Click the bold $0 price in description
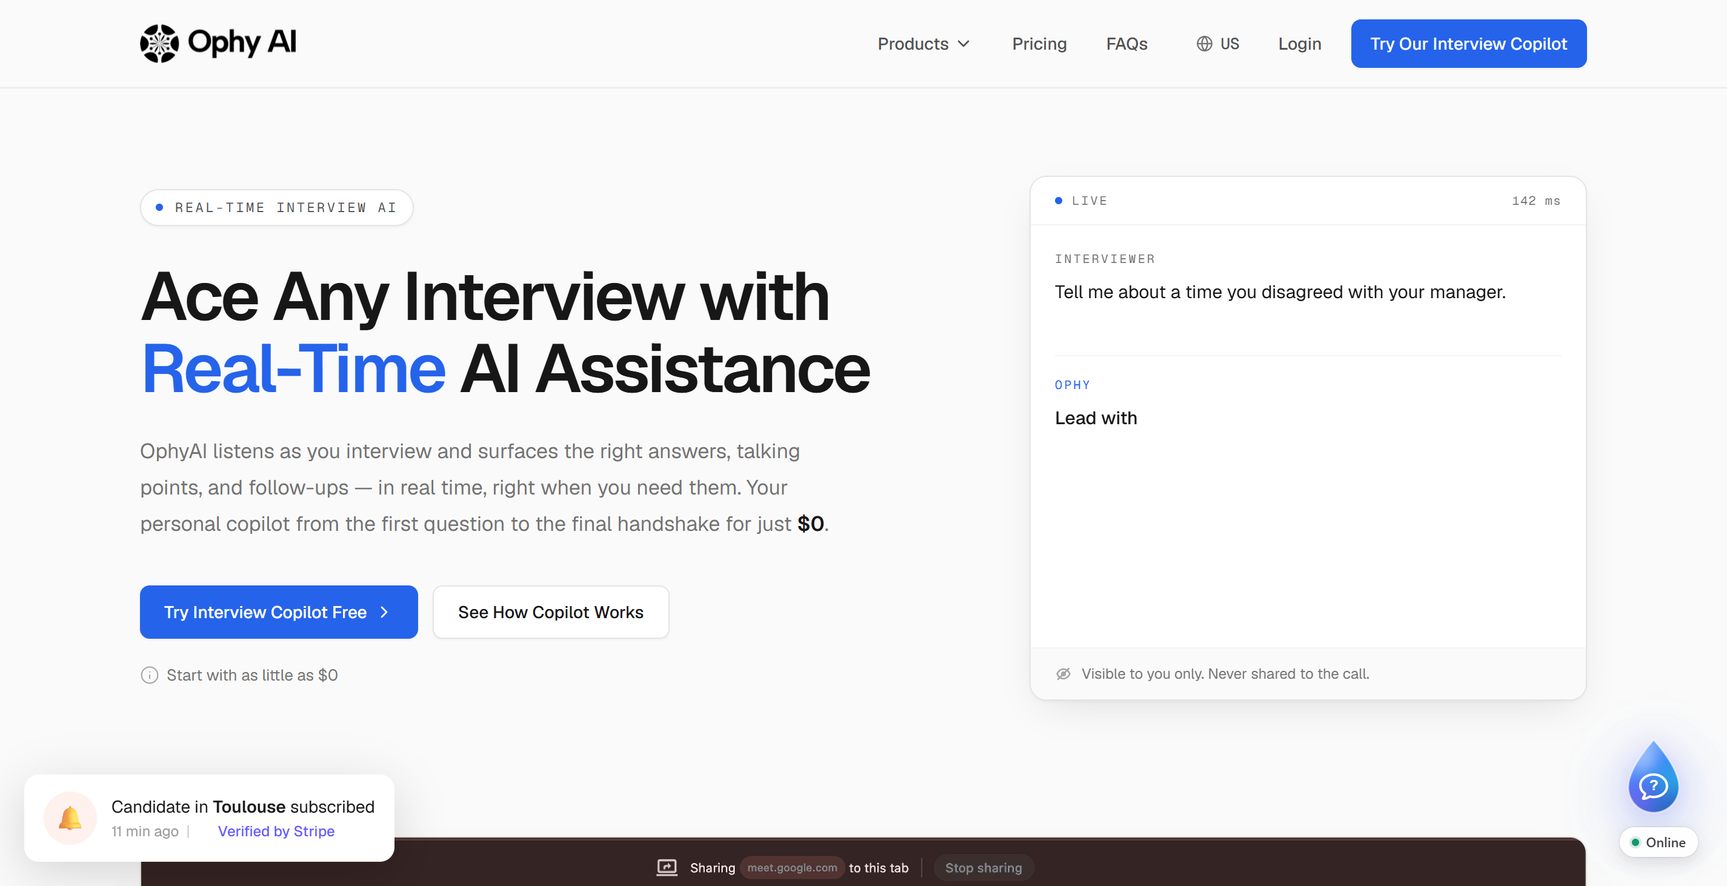1727x886 pixels. tap(810, 523)
